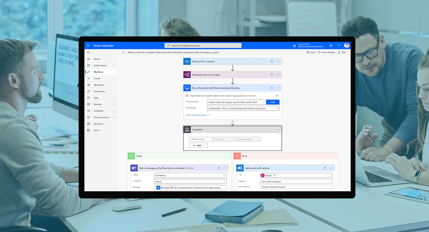Click the Subject field
The image size is (429, 232).
(x=296, y=181)
